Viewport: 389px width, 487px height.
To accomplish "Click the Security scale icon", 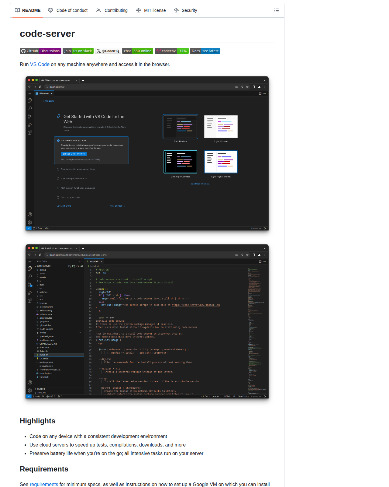I will click(176, 10).
